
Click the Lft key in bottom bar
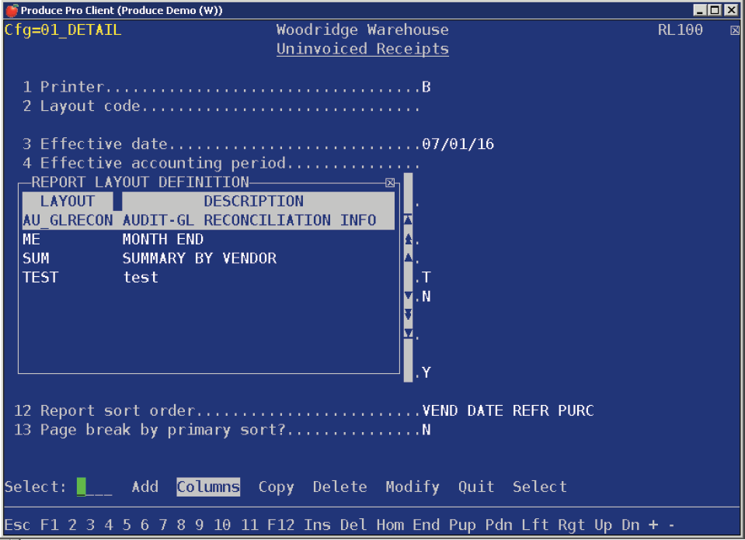[x=535, y=524]
